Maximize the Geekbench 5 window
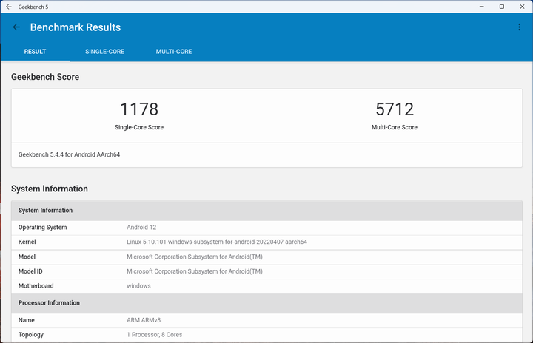 [x=502, y=7]
